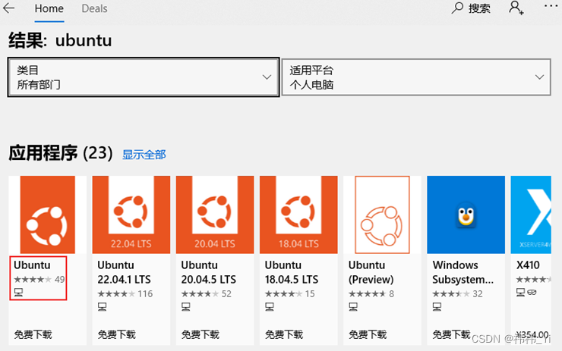Expand the 适用平台 个人电脑 dropdown
Image resolution: width=562 pixels, height=351 pixels.
click(416, 77)
